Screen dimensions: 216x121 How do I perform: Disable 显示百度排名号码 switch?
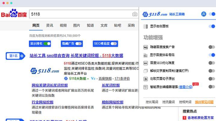pyautogui.click(x=212, y=55)
